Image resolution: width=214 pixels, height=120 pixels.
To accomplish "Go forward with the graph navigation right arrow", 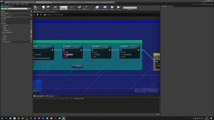I will pyautogui.click(x=41, y=15).
